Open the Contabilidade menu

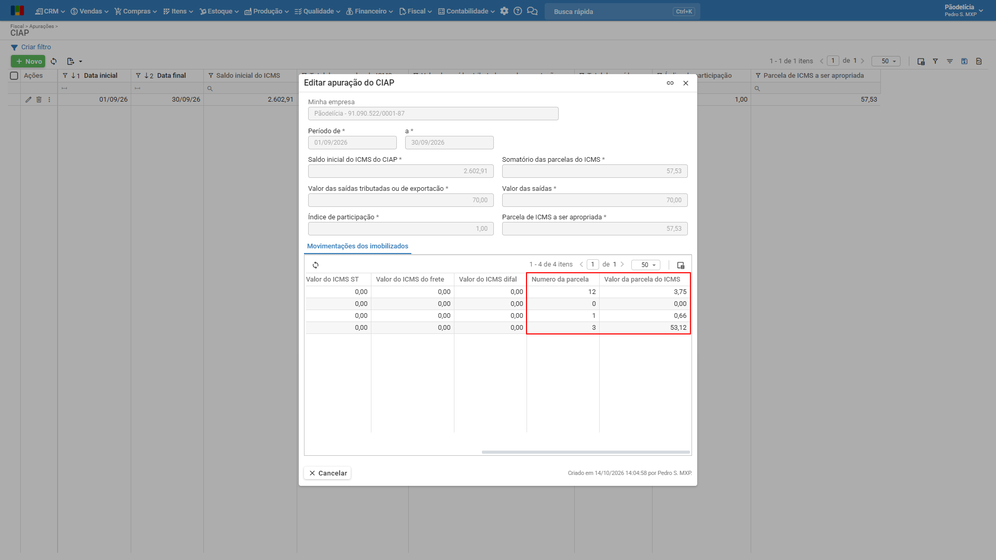[466, 11]
